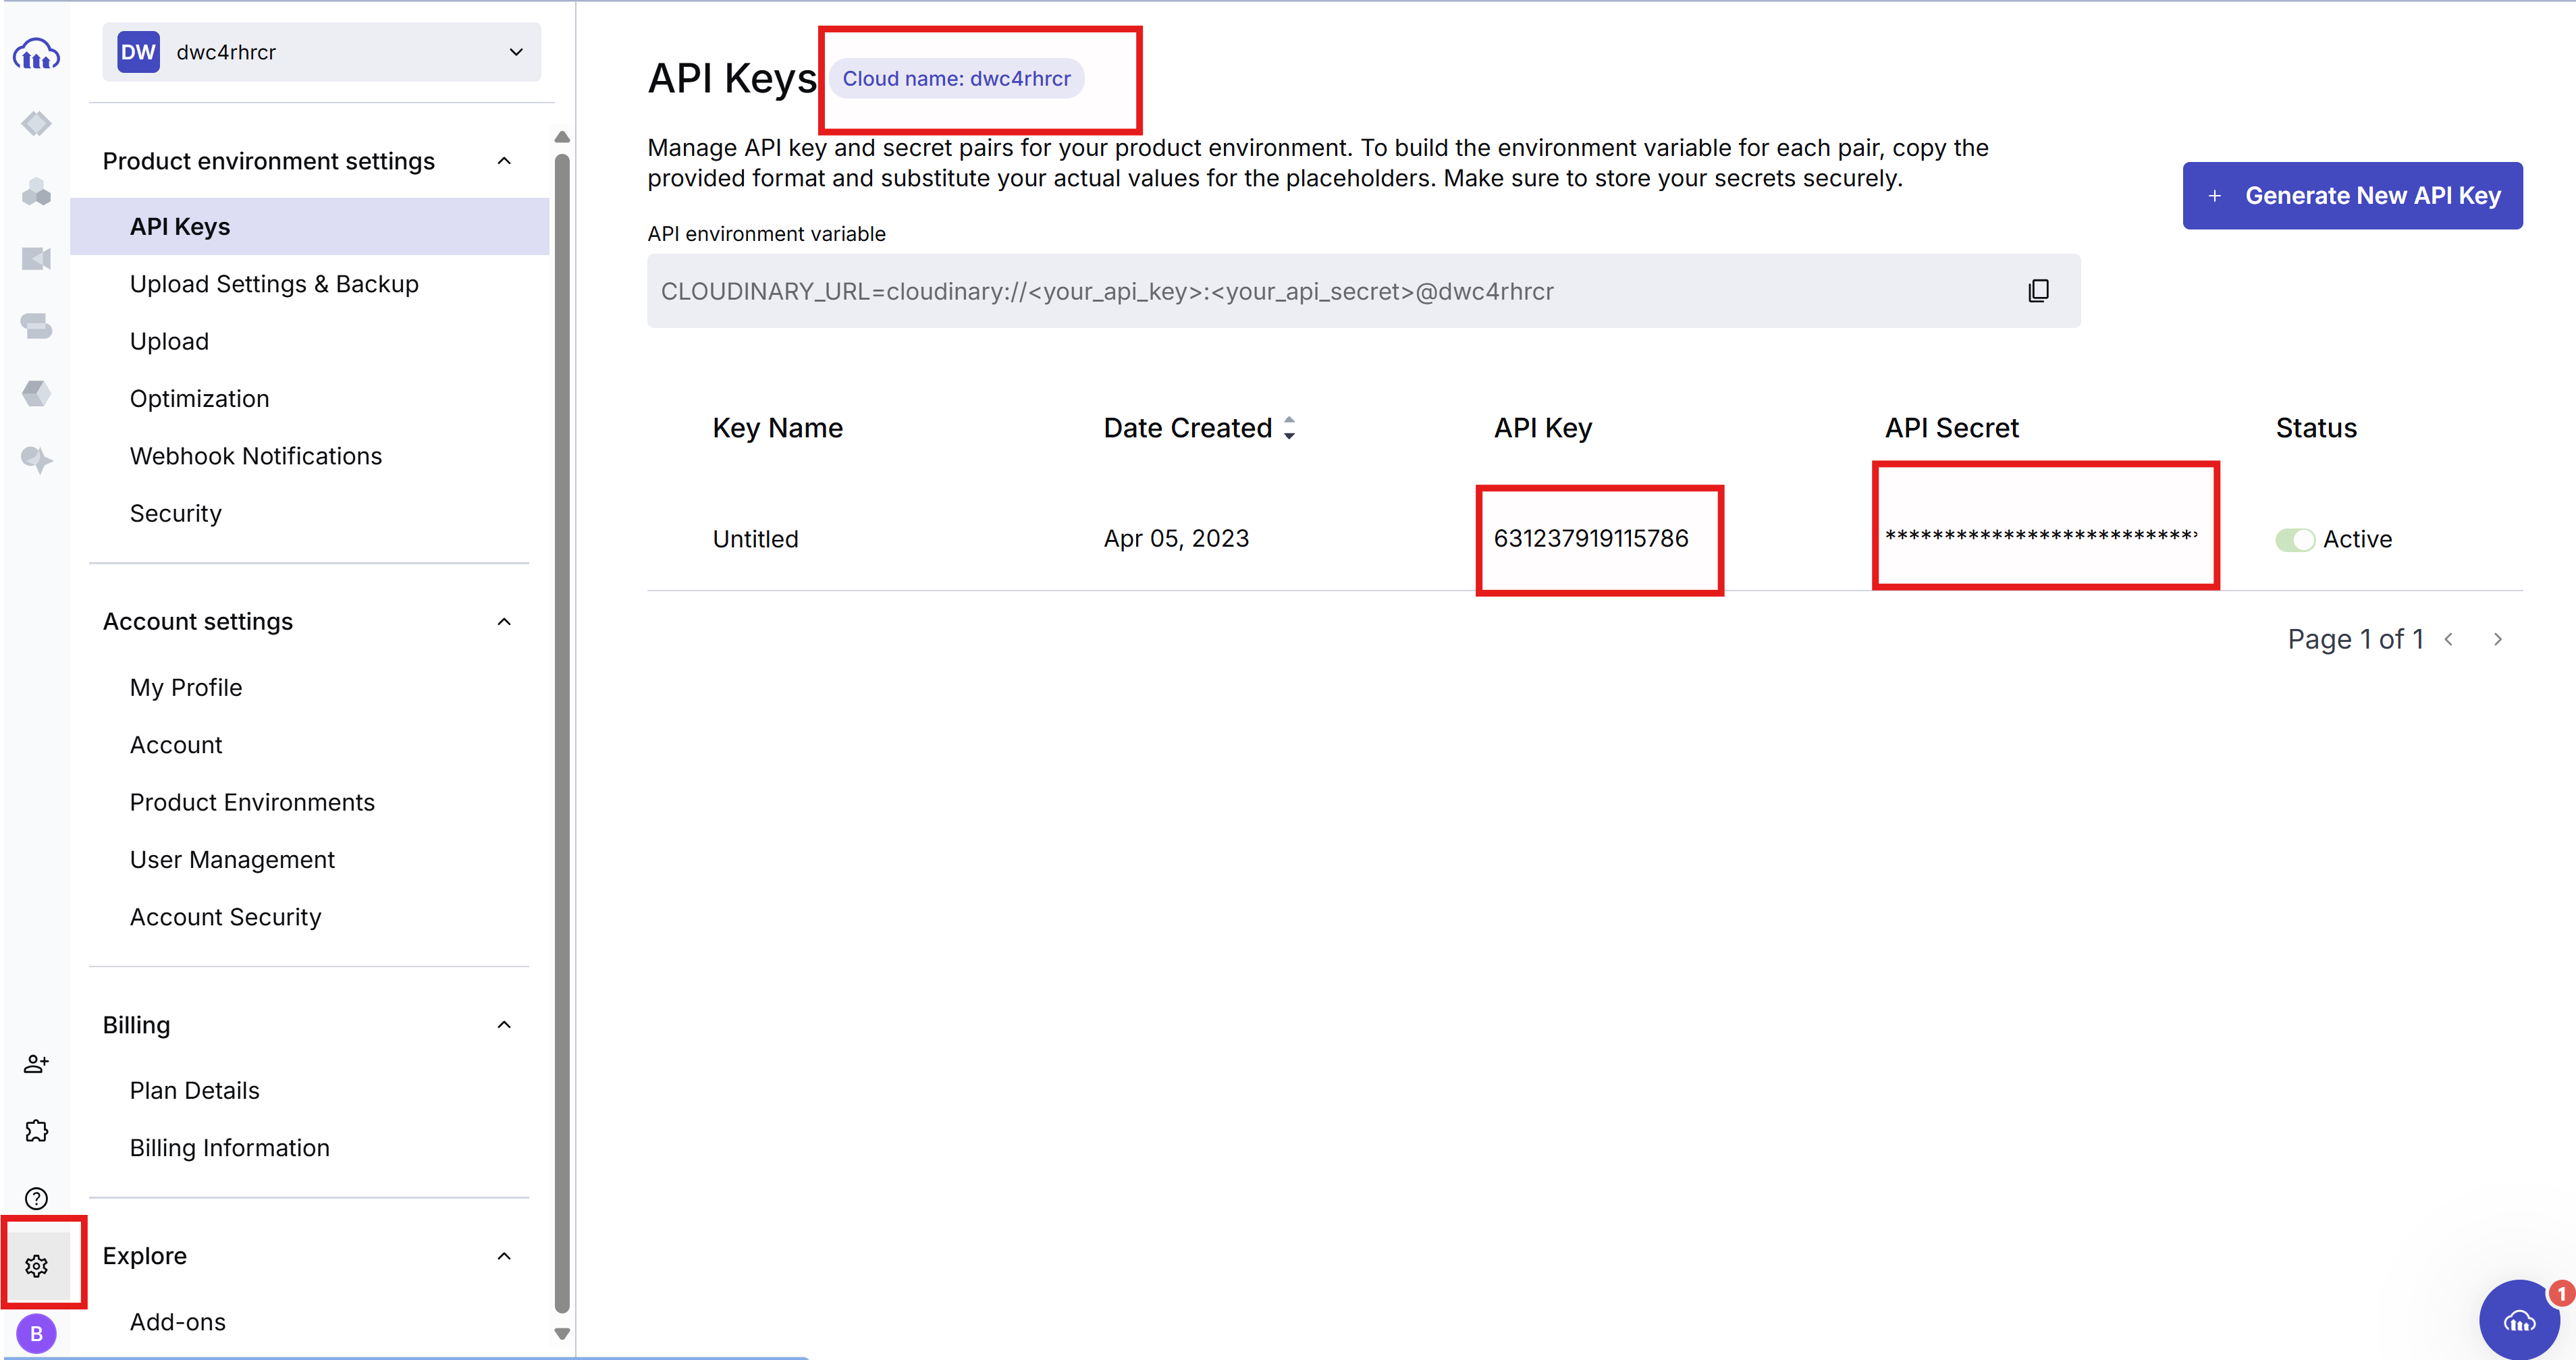The image size is (2576, 1360).
Task: Open the cubes assets icon in sidebar
Action: click(36, 191)
